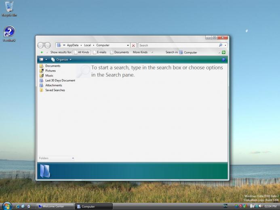Click the green search go arrow
This screenshot has width=280, height=210.
coord(223,52)
